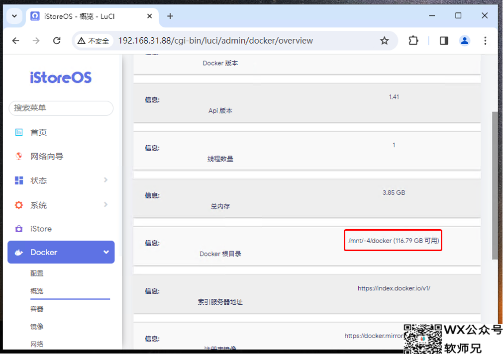Click the 首页 chart icon

[19, 132]
